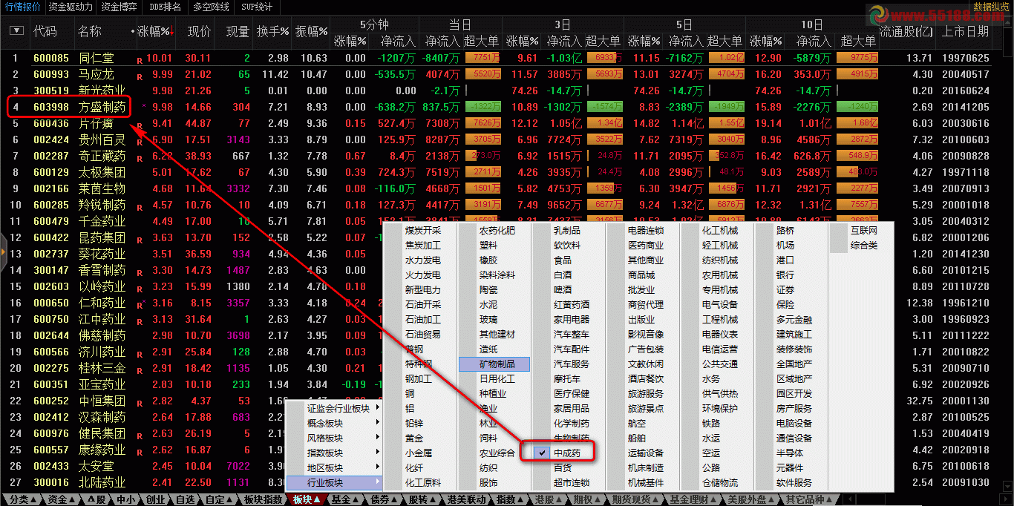Open the 基金▲ bottom tab menu
The width and height of the screenshot is (1014, 506).
pyautogui.click(x=345, y=499)
